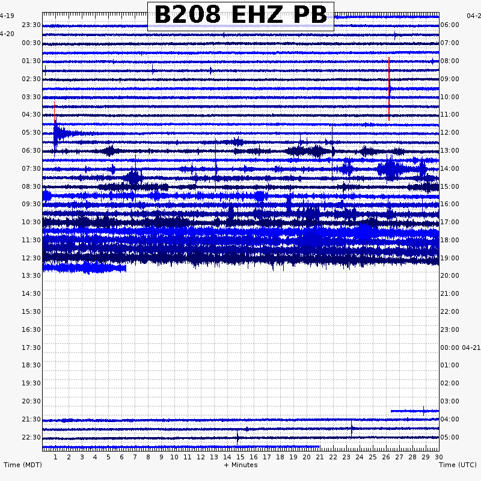Click the minute 1 tick label
481x481 pixels.
click(55, 457)
